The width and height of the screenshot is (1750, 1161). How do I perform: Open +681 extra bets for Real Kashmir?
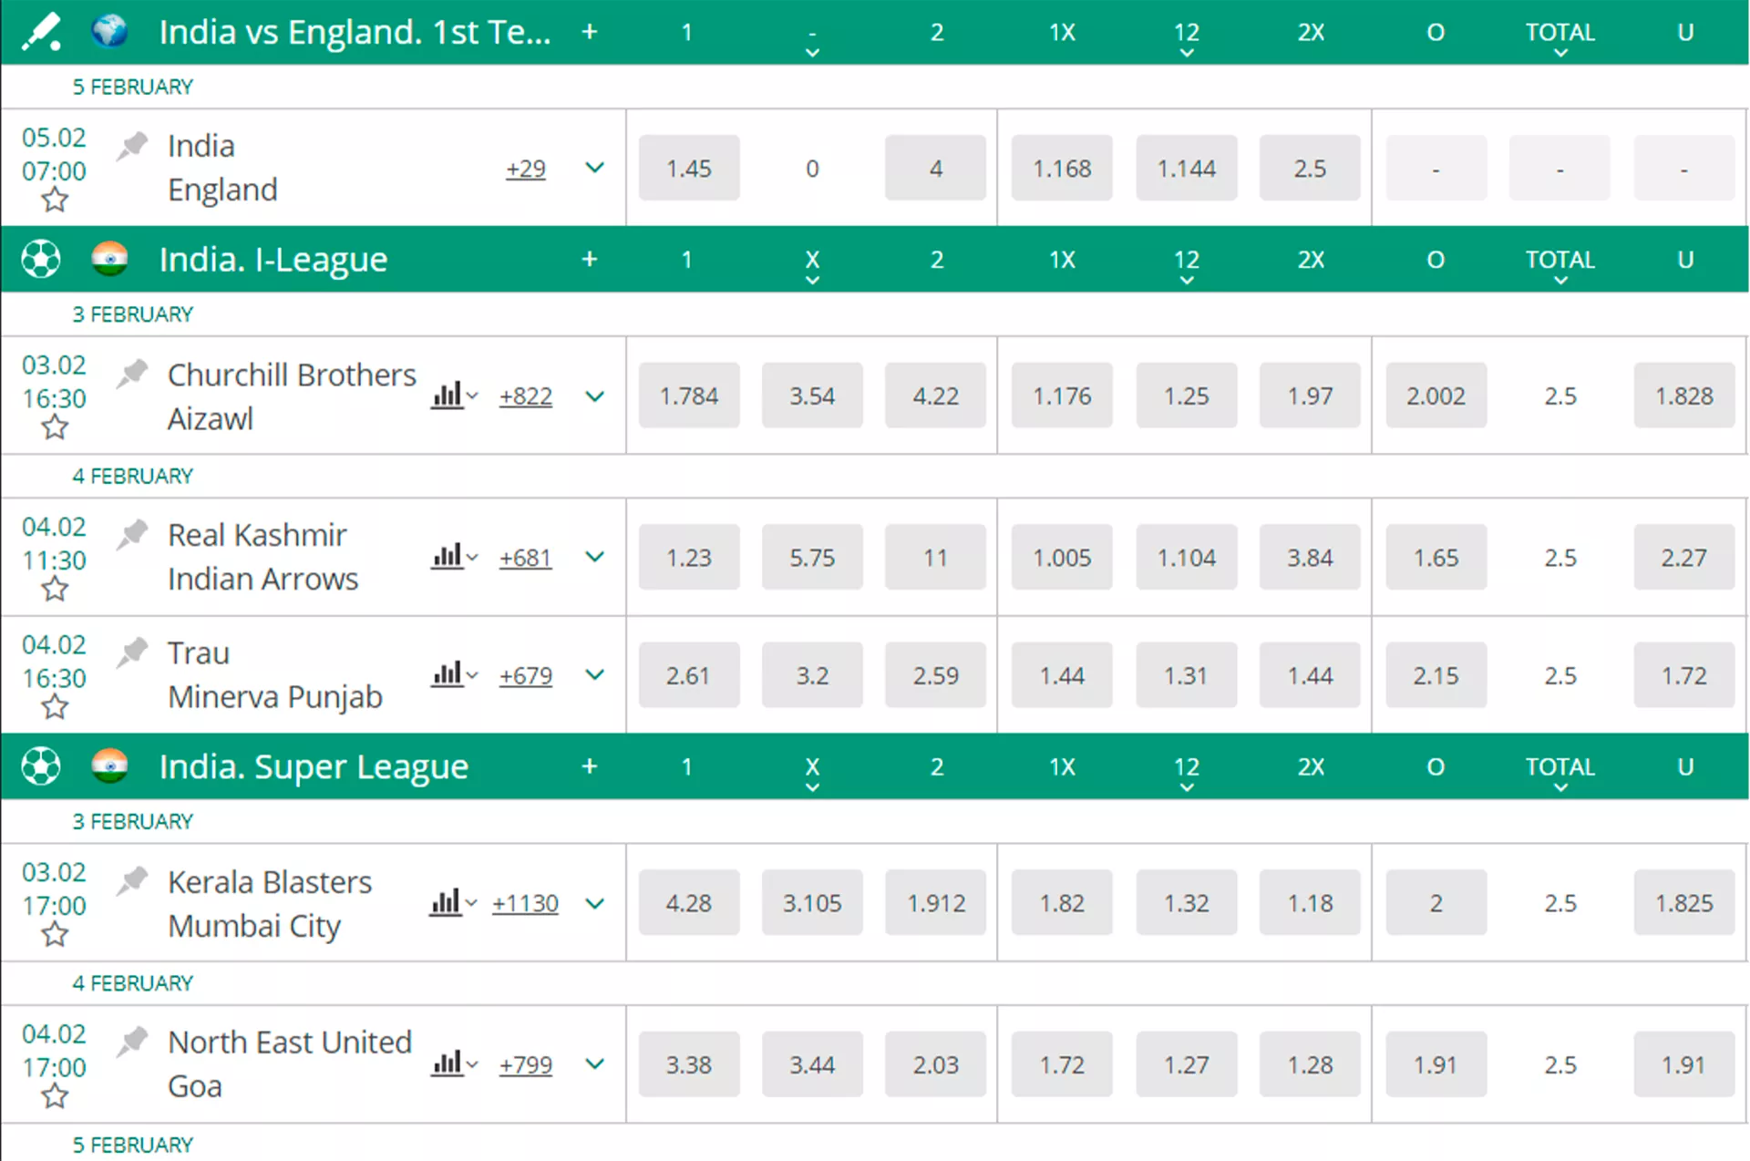click(x=525, y=558)
